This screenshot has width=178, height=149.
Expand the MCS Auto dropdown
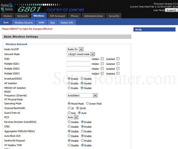(x=72, y=117)
